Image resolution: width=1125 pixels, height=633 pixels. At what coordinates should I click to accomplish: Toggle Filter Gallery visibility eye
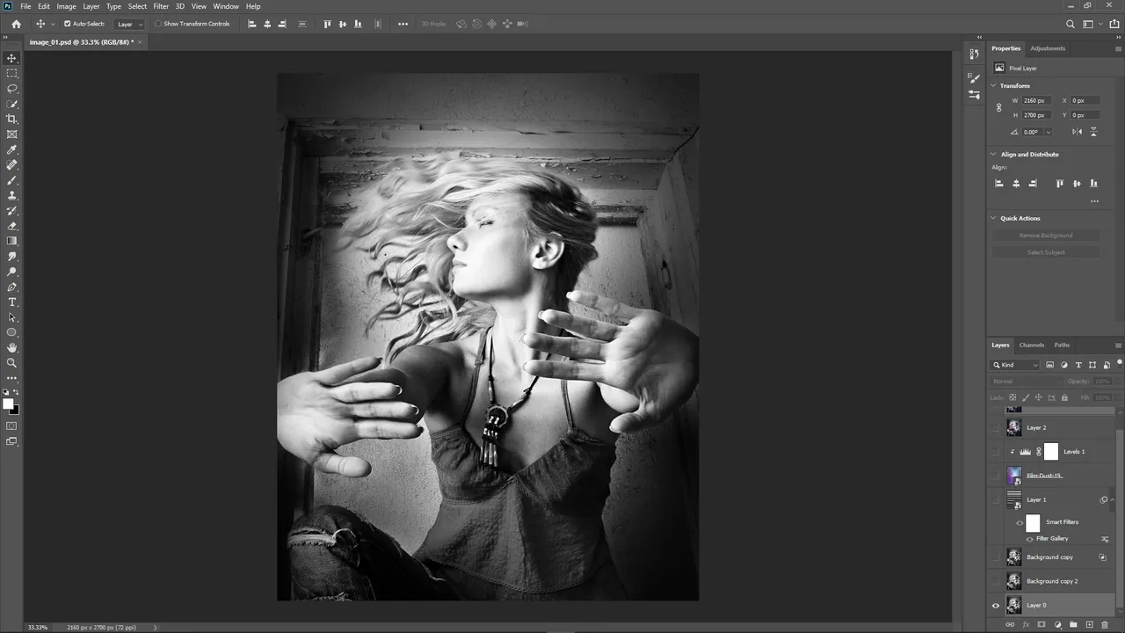pos(1030,538)
